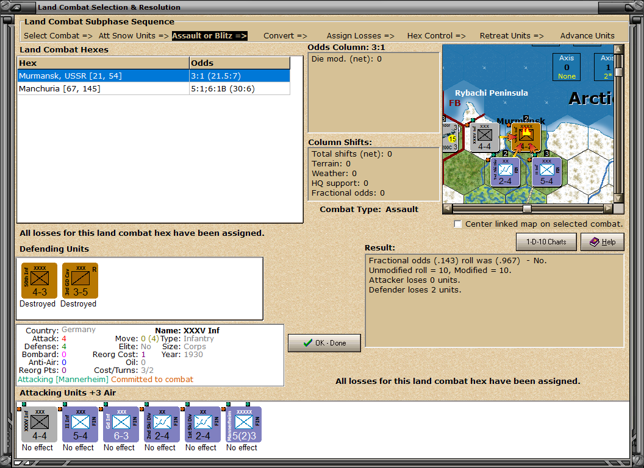Screen dimensions: 644x468
Task: Click the FB marker on the map
Action: click(x=455, y=102)
